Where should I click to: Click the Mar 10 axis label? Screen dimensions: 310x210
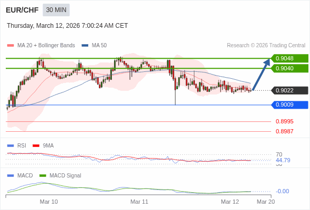pos(49,202)
